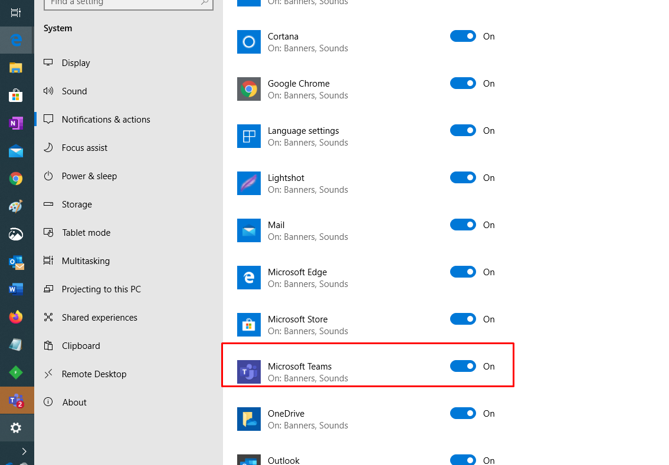Select Tablet mode in sidebar
669x465 pixels.
point(129,233)
